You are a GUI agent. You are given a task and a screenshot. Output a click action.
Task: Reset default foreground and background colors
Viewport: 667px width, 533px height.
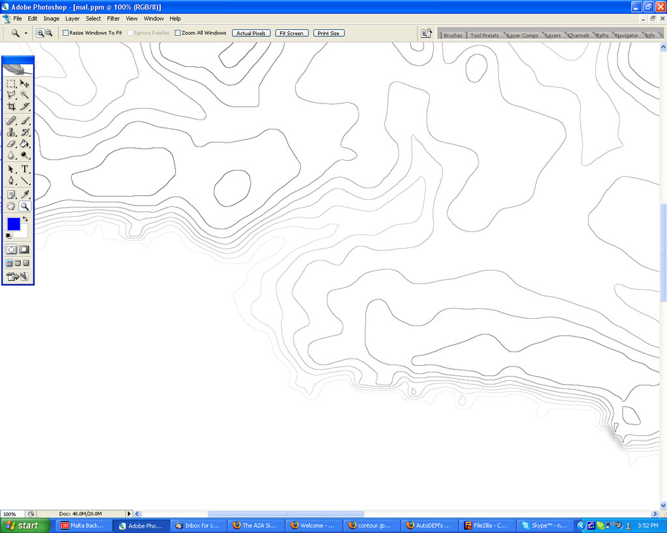(8, 236)
